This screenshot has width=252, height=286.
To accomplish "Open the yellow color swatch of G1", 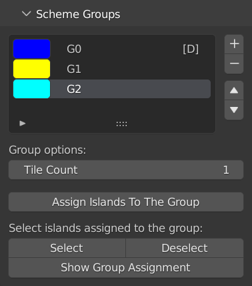I will point(31,69).
